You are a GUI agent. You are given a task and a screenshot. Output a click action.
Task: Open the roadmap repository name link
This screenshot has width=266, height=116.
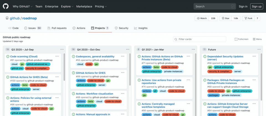click(30, 18)
